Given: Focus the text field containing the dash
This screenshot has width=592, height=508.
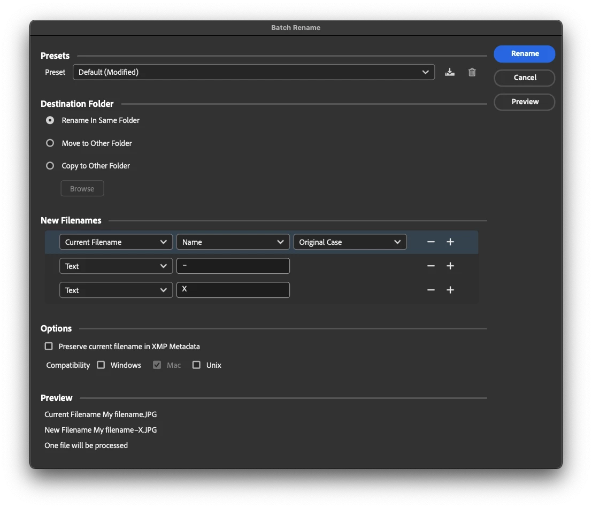Looking at the screenshot, I should (x=233, y=266).
